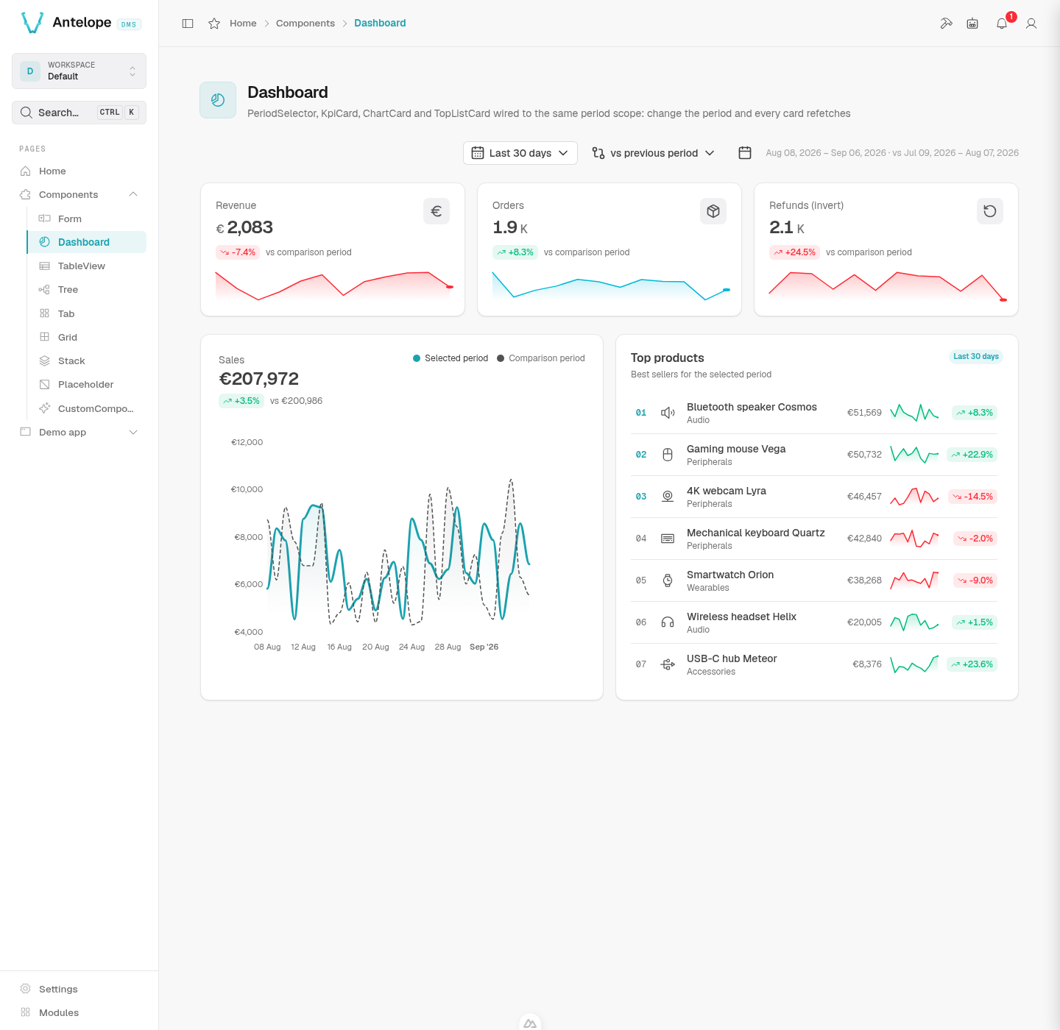Screen dimensions: 1060x1030
Task: Open Modules in sidebar
Action: pos(79,1012)
